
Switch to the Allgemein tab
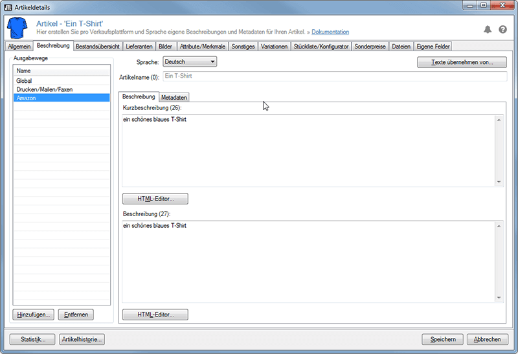(x=19, y=47)
